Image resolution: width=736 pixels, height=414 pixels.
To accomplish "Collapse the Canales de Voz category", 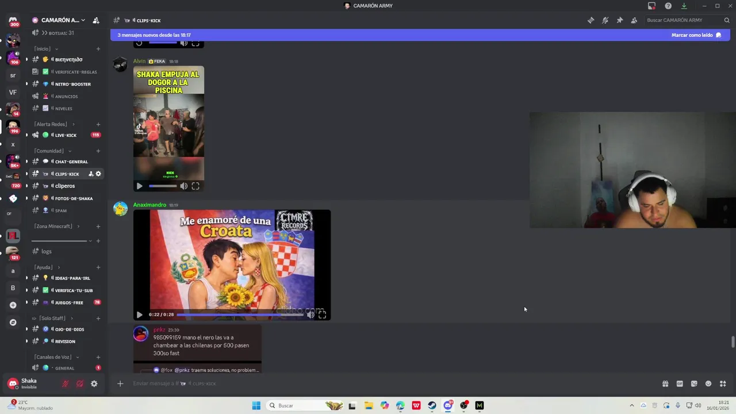I will coord(56,357).
